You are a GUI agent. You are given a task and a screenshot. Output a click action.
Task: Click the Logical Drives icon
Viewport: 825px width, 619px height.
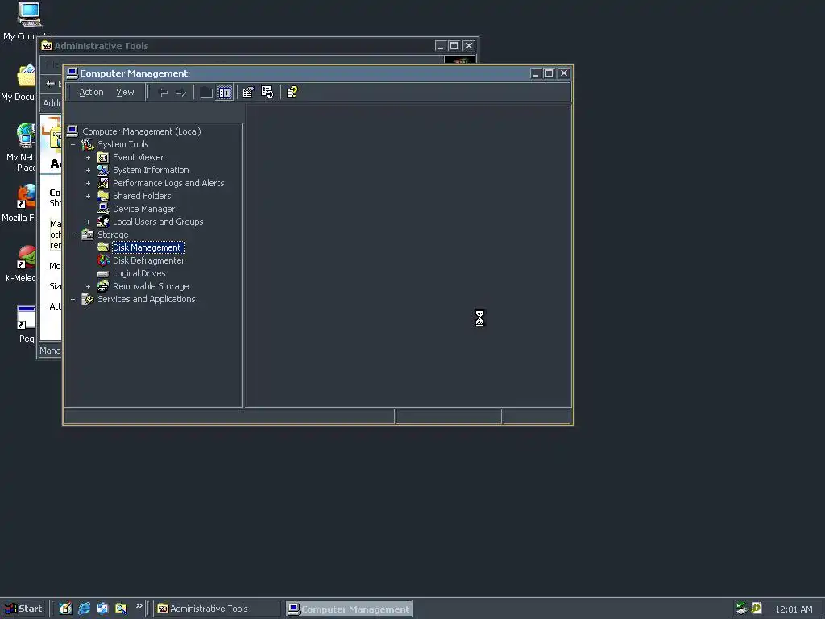click(103, 274)
